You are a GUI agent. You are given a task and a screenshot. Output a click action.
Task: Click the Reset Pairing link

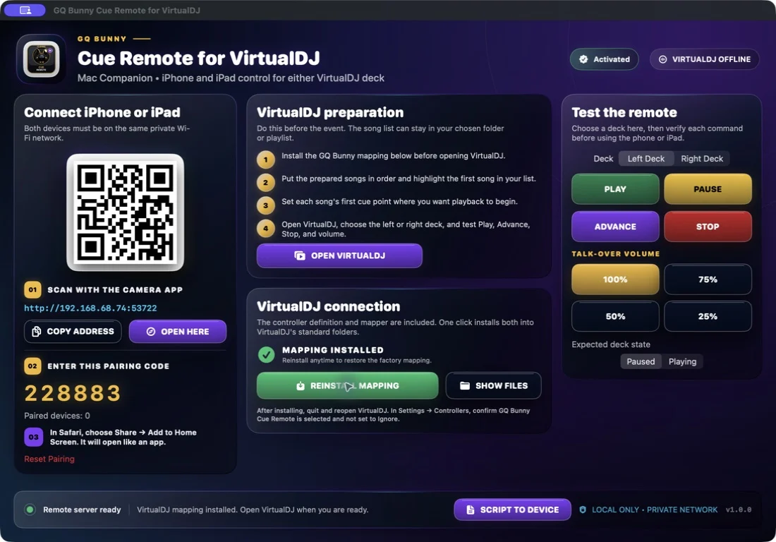point(49,459)
